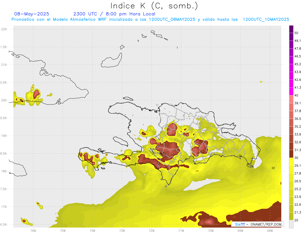This screenshot has width=303, height=234.
Task: Click the color bar label "50"
Action: [296, 33]
